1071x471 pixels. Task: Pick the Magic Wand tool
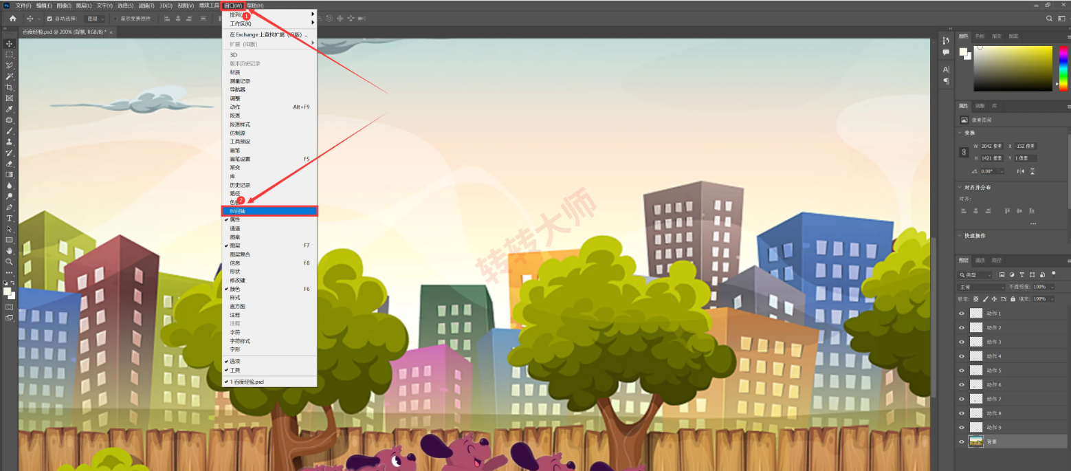pyautogui.click(x=10, y=76)
